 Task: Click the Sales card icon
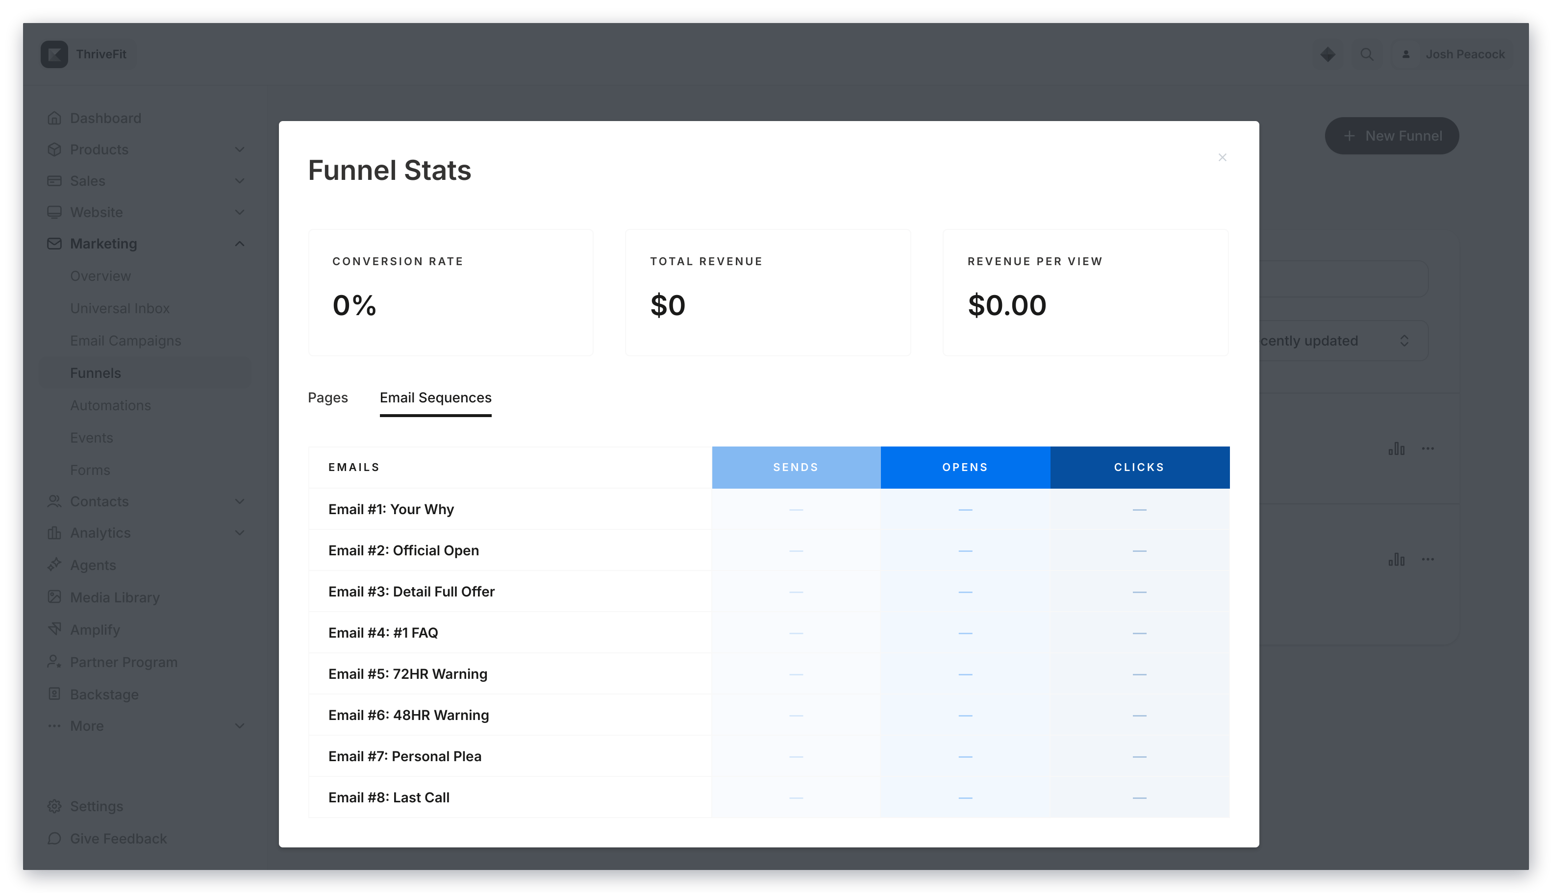click(x=54, y=180)
